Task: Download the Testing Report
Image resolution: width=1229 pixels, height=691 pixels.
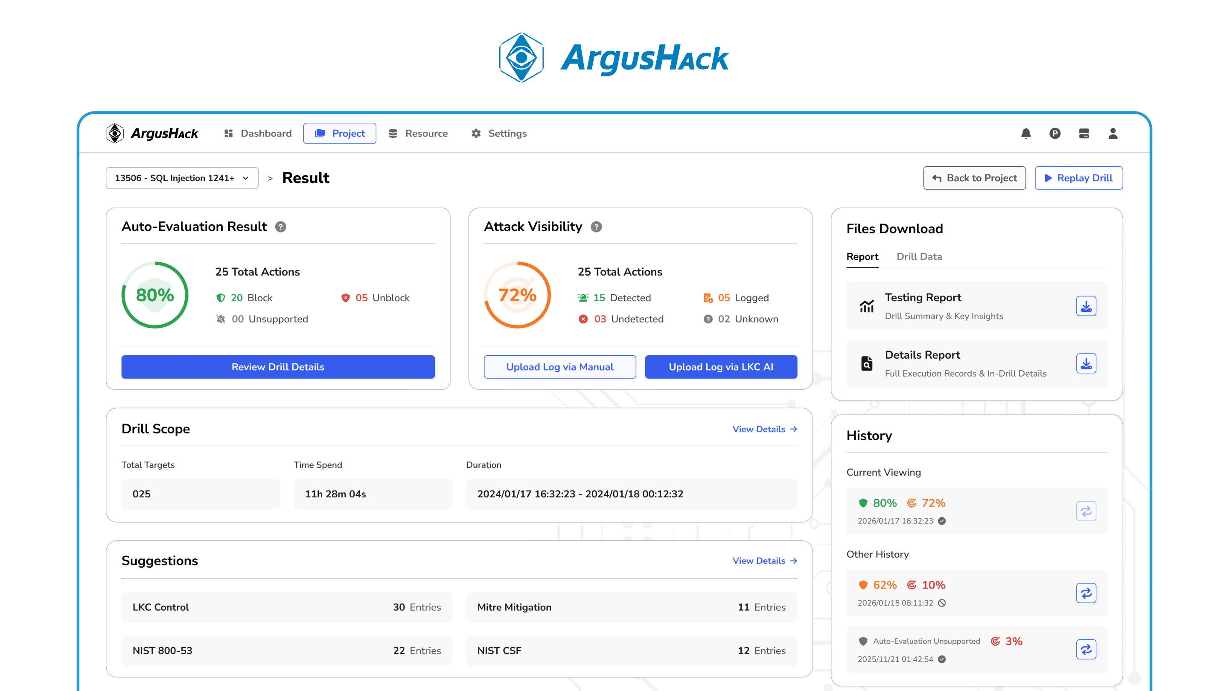Action: tap(1086, 306)
